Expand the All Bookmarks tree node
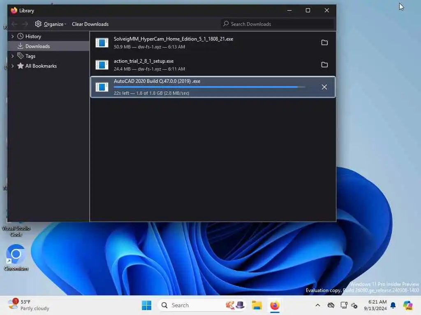Image resolution: width=421 pixels, height=315 pixels. (12, 66)
